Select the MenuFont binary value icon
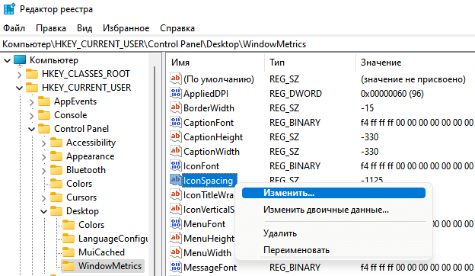 pyautogui.click(x=176, y=223)
